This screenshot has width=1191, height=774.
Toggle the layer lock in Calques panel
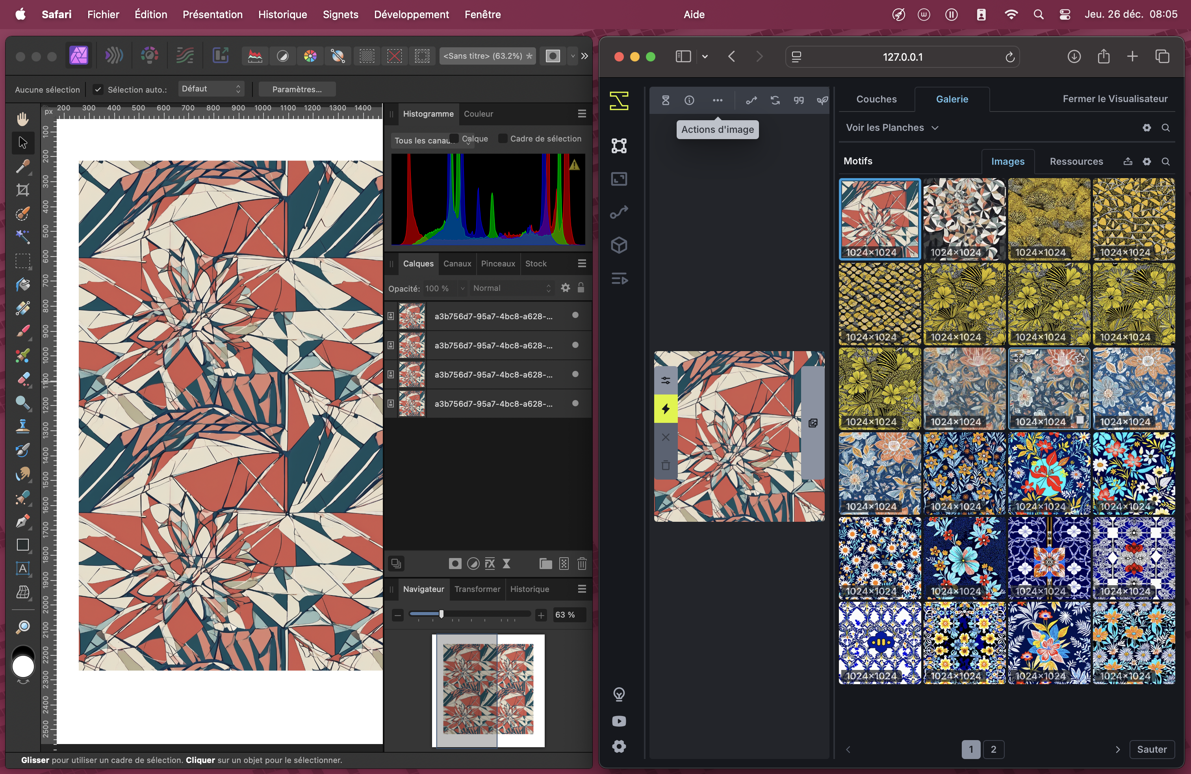[581, 288]
